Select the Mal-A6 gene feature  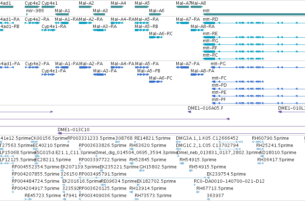156,14
